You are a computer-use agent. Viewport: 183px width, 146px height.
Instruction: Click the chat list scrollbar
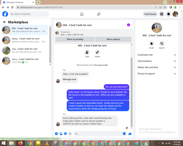(x=50, y=45)
